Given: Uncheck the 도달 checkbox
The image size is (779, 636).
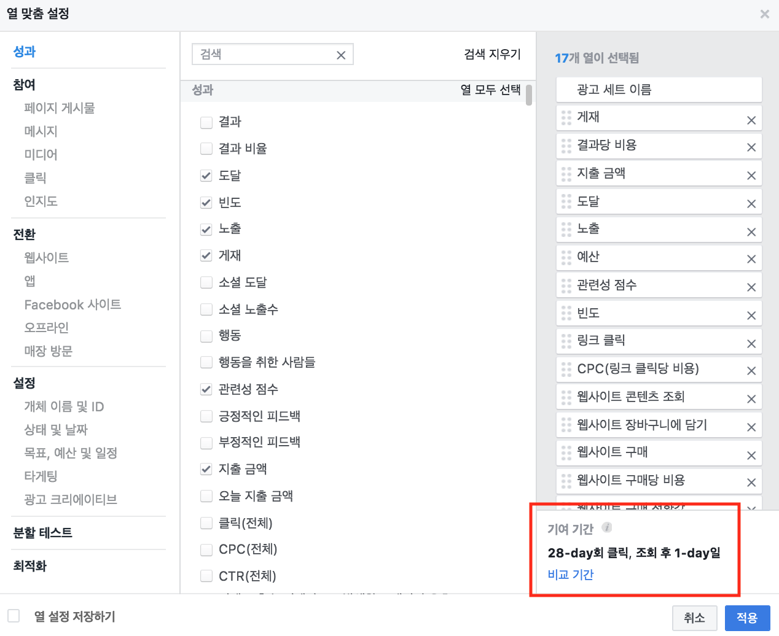Looking at the screenshot, I should [x=206, y=175].
